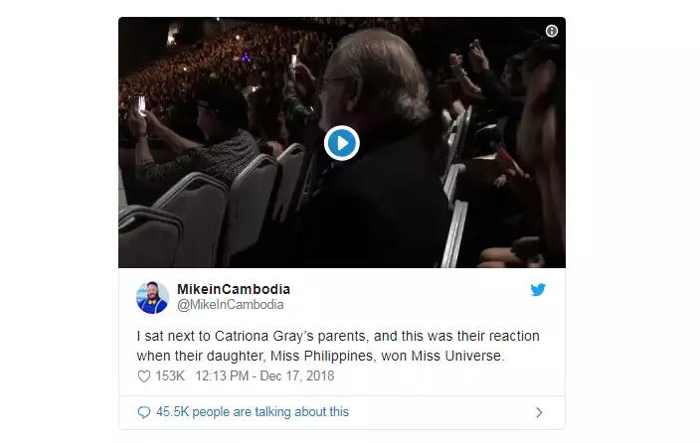Open MikeinCambodia's profile avatar
Viewport: 700px width, 443px height.
pyautogui.click(x=152, y=297)
